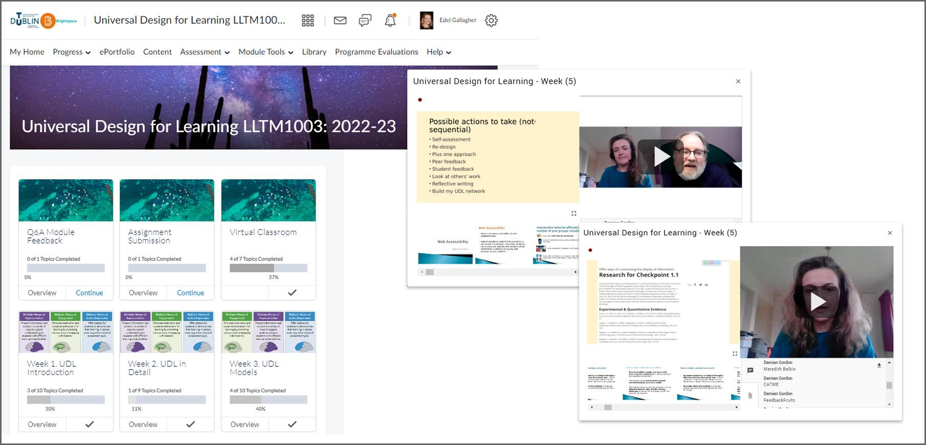This screenshot has height=445, width=926.
Task: Open the ePortfolio menu item
Action: (x=117, y=52)
